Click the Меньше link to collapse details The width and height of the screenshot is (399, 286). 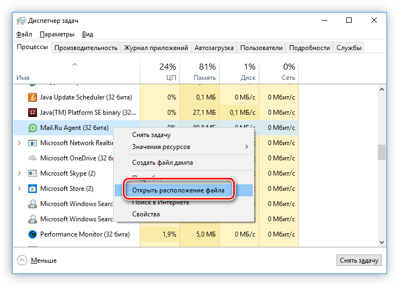coord(44,260)
